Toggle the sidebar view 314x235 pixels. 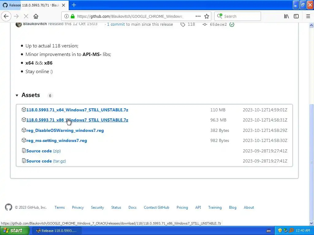(x=296, y=16)
